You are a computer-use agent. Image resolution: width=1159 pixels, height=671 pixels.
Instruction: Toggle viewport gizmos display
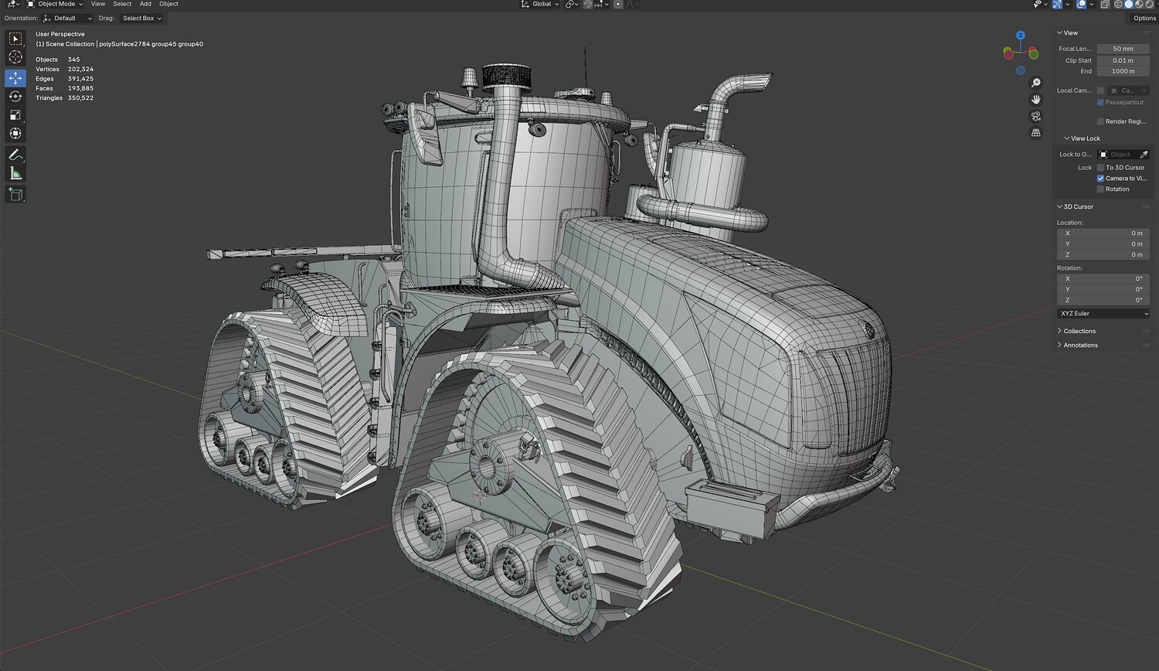[1058, 4]
